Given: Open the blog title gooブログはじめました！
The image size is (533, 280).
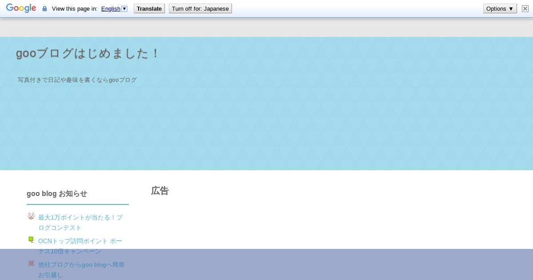Looking at the screenshot, I should [x=88, y=53].
